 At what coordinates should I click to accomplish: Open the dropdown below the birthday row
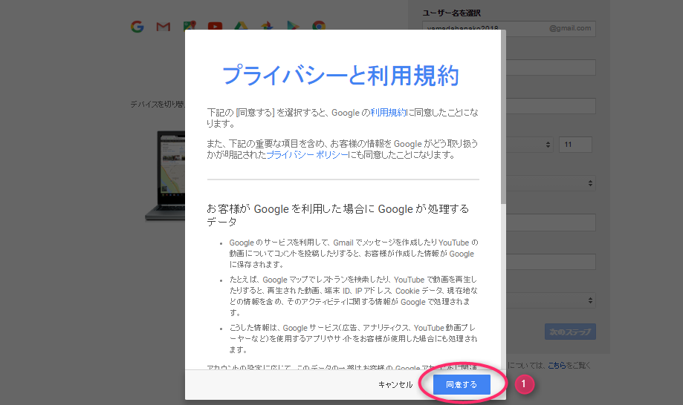point(551,183)
